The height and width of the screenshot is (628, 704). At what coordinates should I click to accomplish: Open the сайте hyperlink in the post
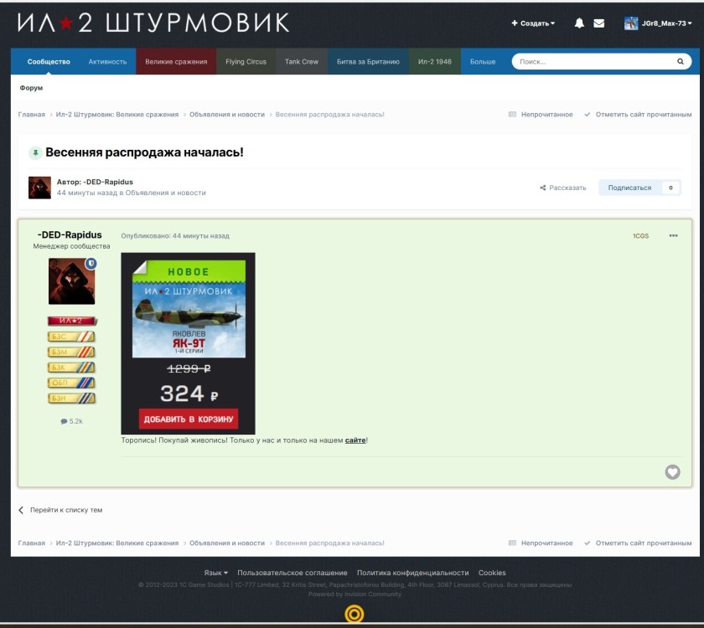(x=356, y=439)
